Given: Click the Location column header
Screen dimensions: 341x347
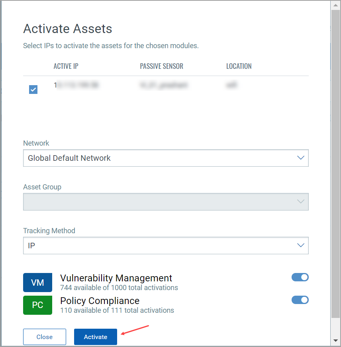Looking at the screenshot, I should pos(239,66).
